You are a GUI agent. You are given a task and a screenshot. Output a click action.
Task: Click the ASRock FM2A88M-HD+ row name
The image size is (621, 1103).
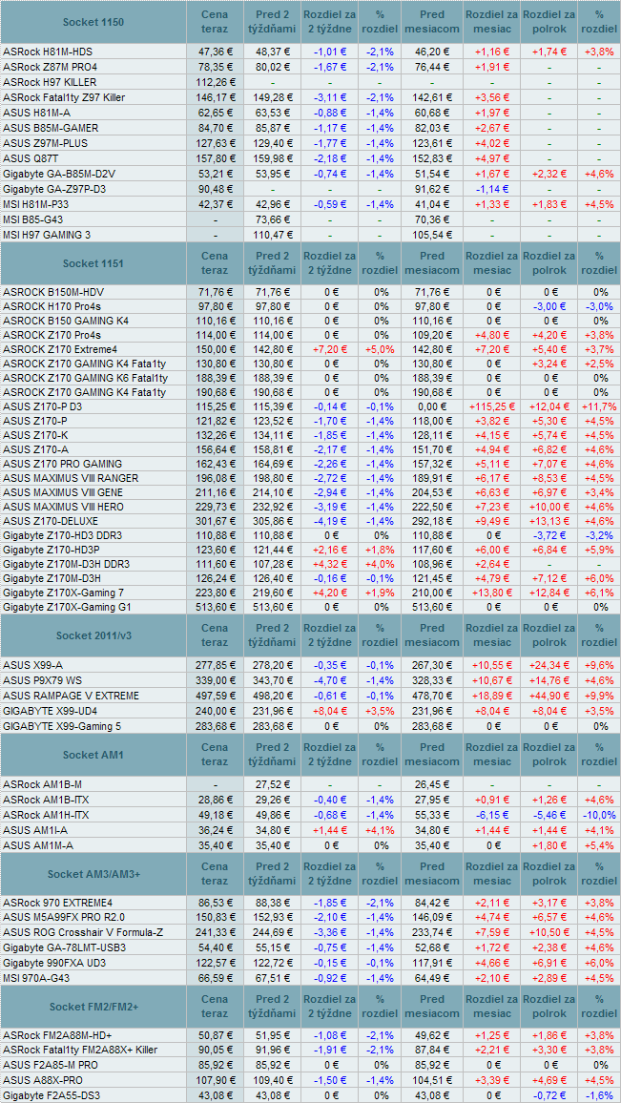tap(57, 1036)
